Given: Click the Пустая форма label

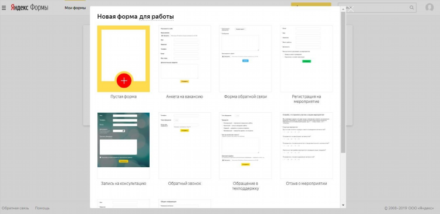Looking at the screenshot, I should (123, 96).
